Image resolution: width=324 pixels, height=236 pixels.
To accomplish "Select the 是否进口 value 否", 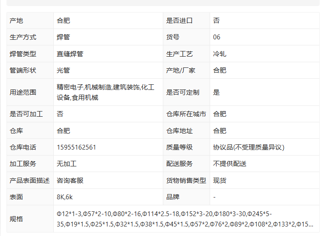I will coord(216,21).
